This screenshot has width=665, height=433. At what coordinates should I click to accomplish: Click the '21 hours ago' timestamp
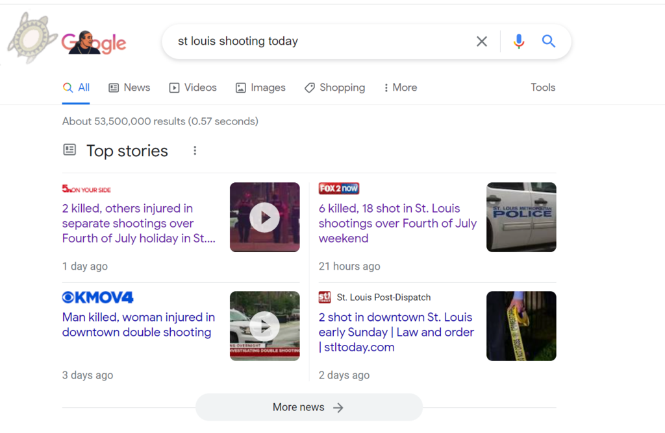349,266
